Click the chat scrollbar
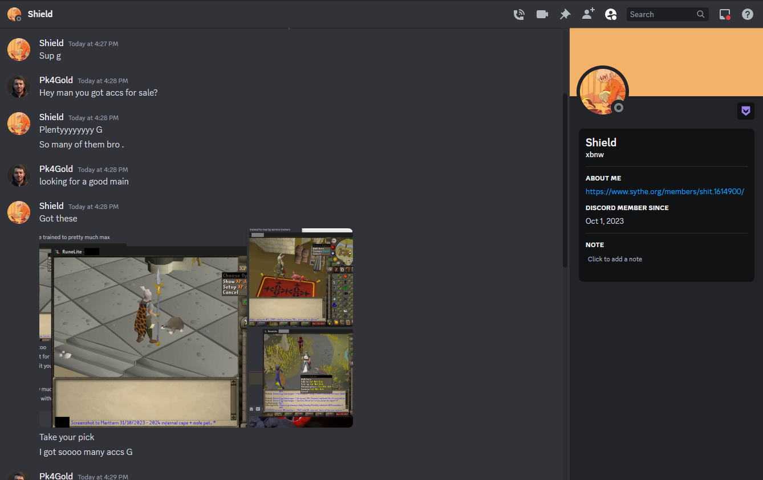Viewport: 763px width, 480px height. point(565,180)
